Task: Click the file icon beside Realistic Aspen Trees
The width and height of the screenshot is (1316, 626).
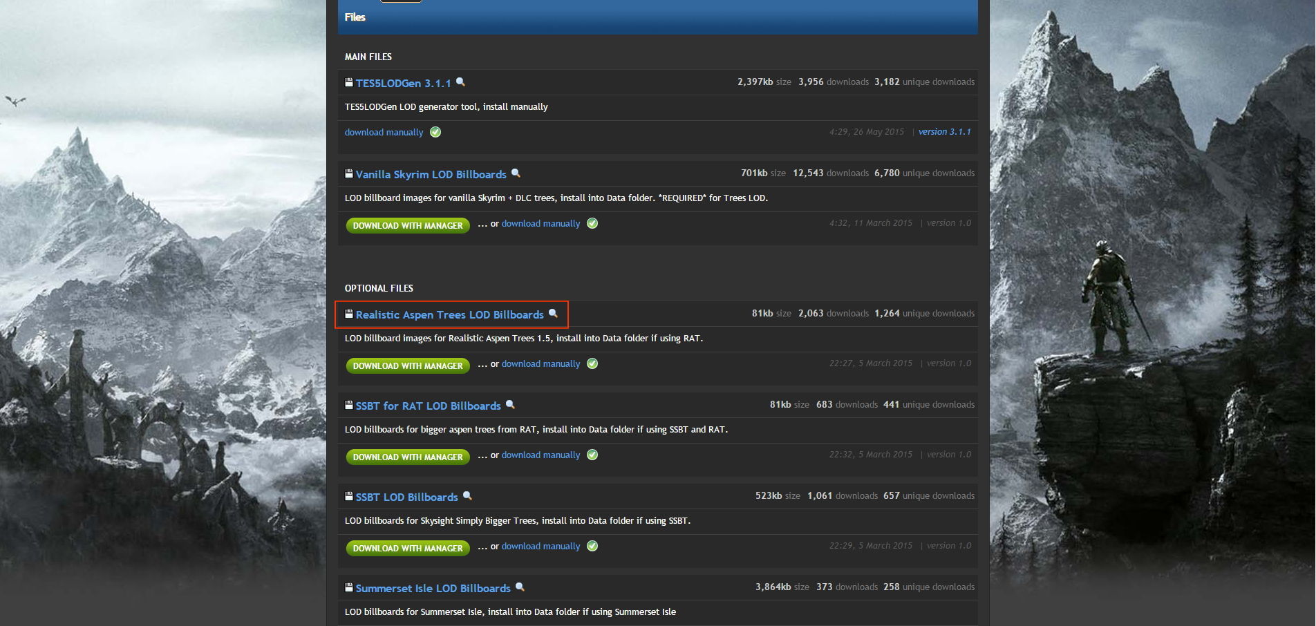Action: pyautogui.click(x=349, y=314)
